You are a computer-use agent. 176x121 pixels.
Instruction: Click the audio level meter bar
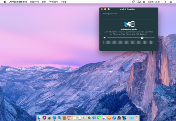pos(129,42)
